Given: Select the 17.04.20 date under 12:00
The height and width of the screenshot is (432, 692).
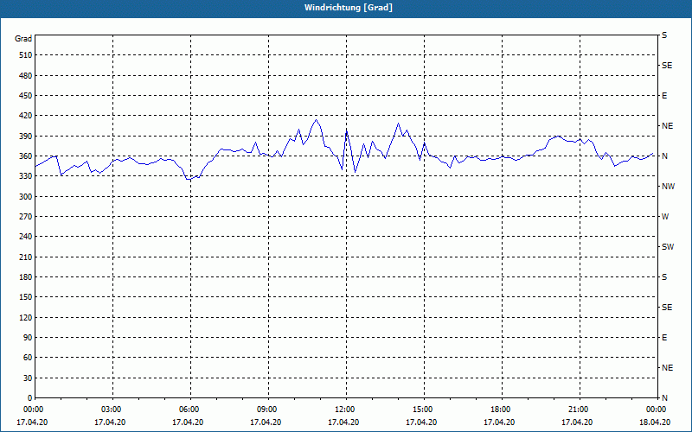Looking at the screenshot, I should point(343,422).
